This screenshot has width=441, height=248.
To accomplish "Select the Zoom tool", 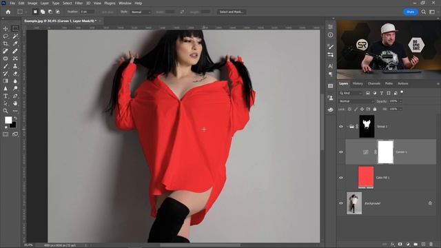I will (x=6, y=111).
